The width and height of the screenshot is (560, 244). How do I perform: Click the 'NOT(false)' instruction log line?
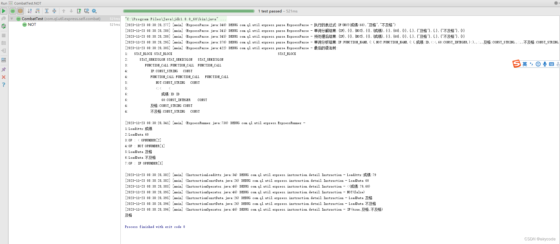click(245, 192)
